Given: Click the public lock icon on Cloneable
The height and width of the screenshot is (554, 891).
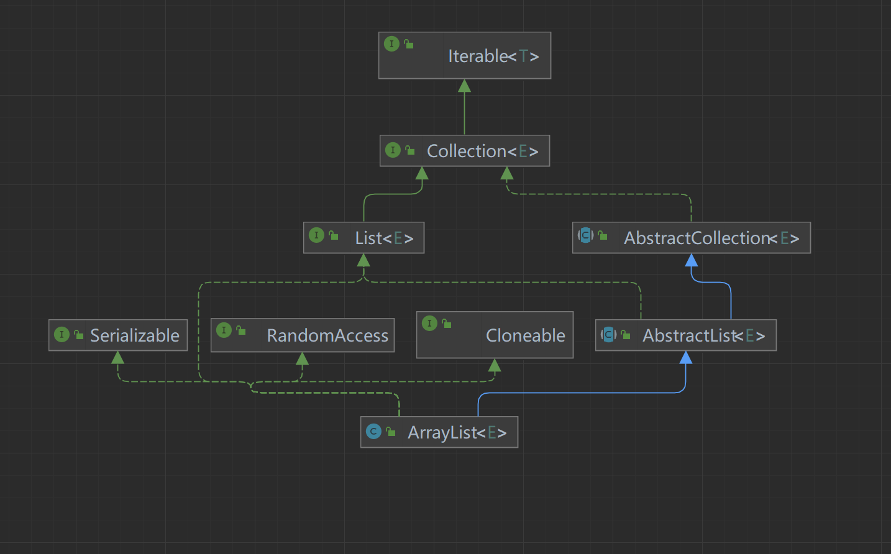Looking at the screenshot, I should (447, 323).
